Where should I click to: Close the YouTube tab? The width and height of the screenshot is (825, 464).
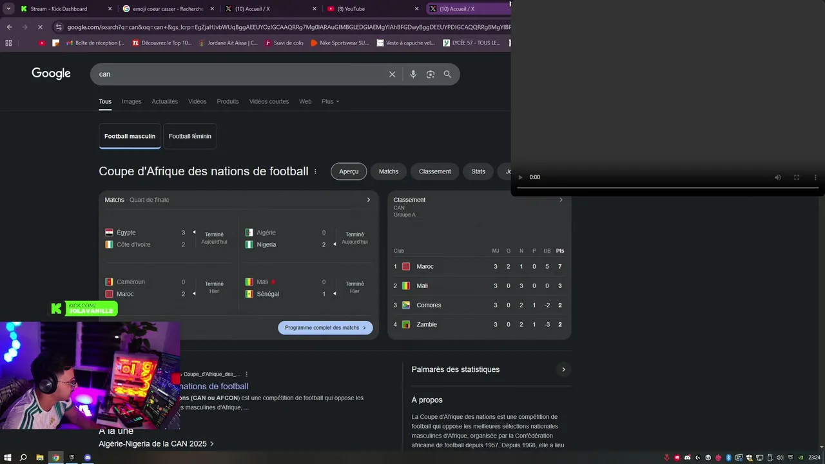[416, 9]
